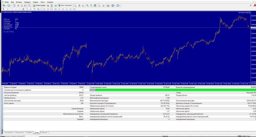Viewport: 256px width, 137px height.
Task: Click the Всего сделок value 293
Action: coord(82,103)
